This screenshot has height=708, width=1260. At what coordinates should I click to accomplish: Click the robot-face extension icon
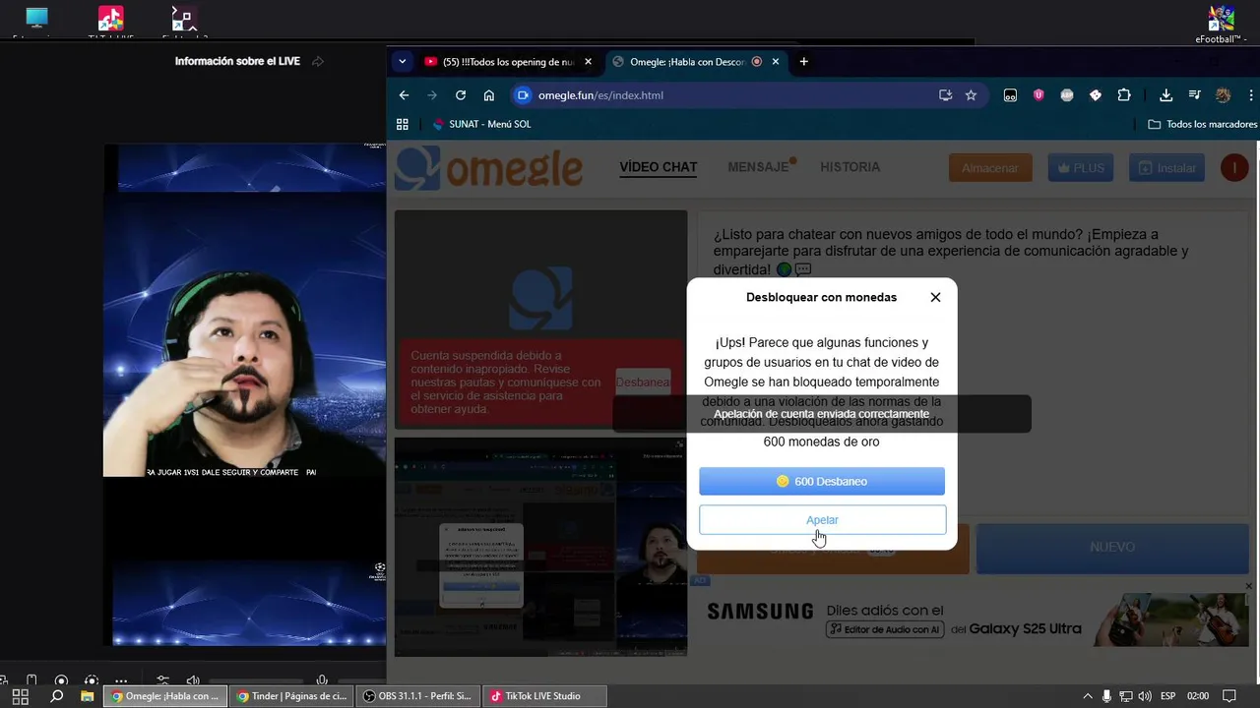1010,95
